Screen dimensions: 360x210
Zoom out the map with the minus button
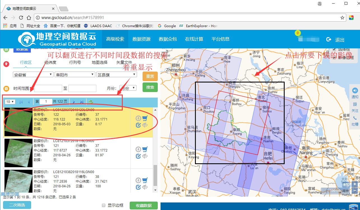pyautogui.click(x=355, y=191)
